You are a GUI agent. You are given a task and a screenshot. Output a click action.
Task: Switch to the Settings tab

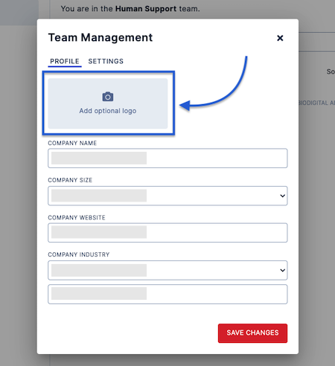(106, 61)
